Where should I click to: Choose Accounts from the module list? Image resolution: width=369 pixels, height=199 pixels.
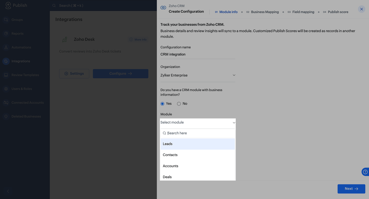(x=198, y=166)
